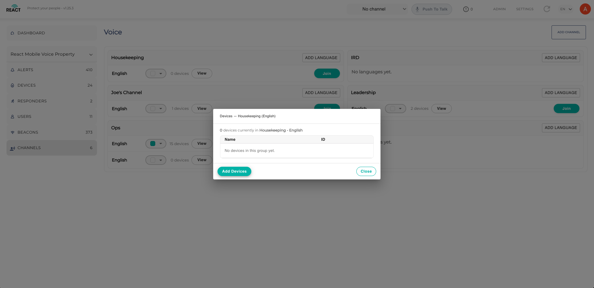The image size is (594, 288).
Task: Expand React Mobile Voice Property selector
Action: [x=52, y=54]
